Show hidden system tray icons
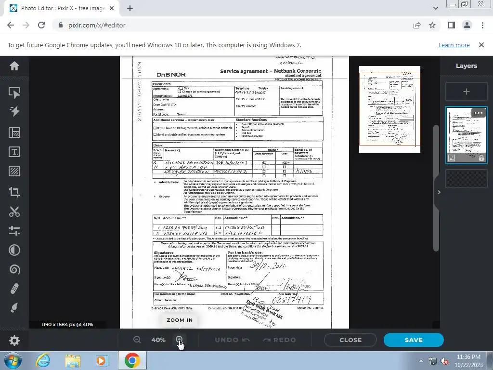This screenshot has height=370, width=493. pyautogui.click(x=421, y=361)
